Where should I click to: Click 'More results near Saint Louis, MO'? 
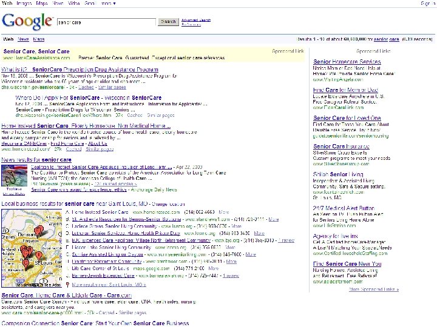click(109, 285)
